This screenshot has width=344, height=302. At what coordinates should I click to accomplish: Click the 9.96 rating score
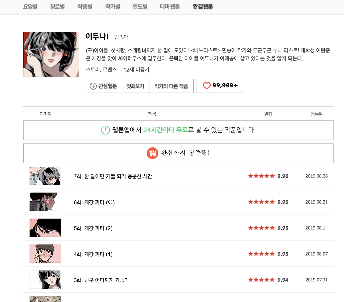pos(283,176)
